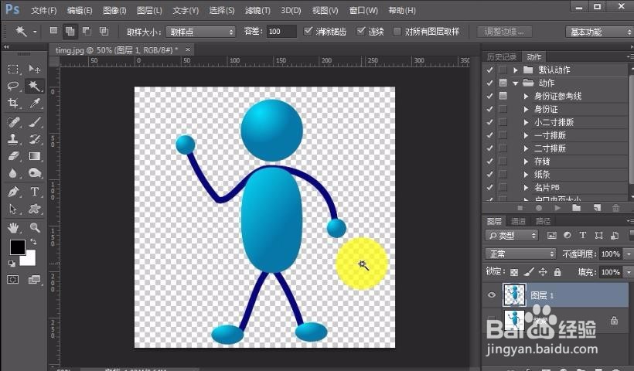Select the Brush tool
The image size is (634, 371).
[x=34, y=121]
